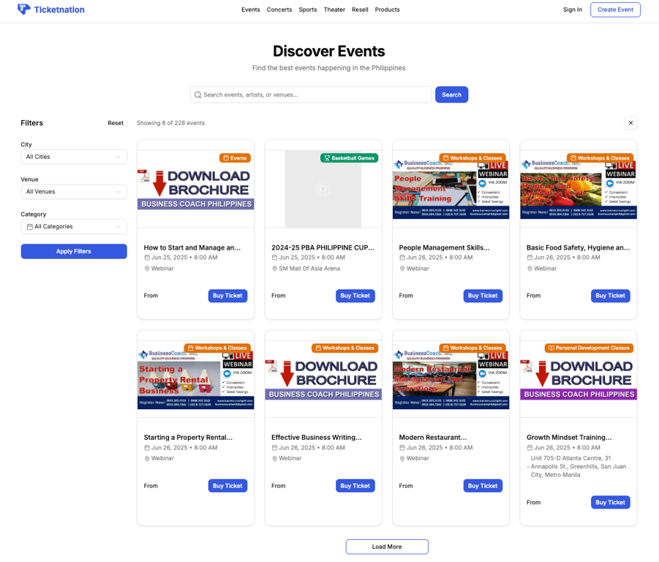Image resolution: width=659 pixels, height=562 pixels.
Task: Open 'Effective Business Writing...' title
Action: coord(317,438)
